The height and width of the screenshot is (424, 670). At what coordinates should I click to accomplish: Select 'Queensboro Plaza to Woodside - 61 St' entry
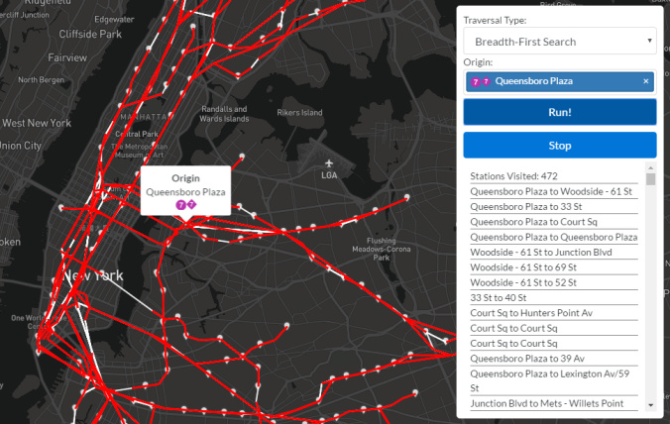[x=553, y=191]
